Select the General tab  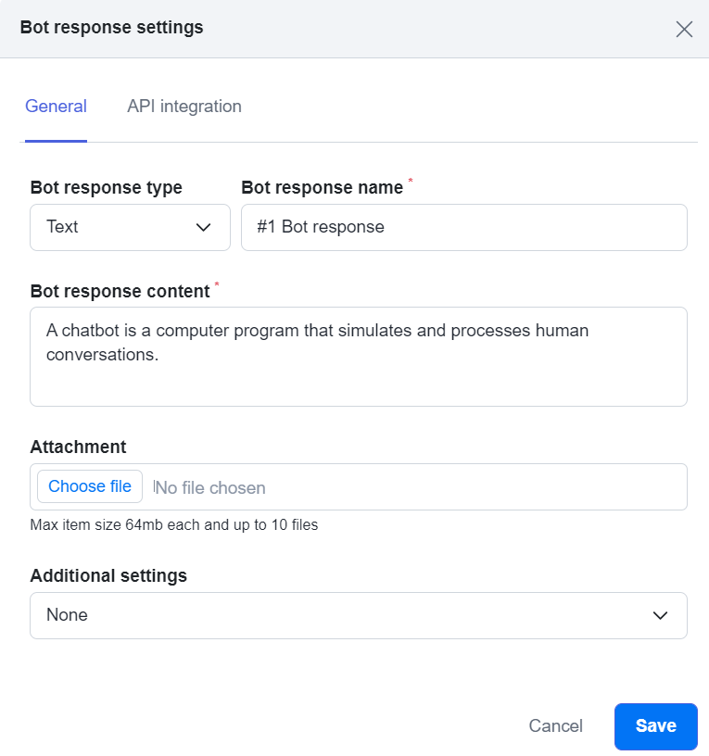click(x=56, y=106)
